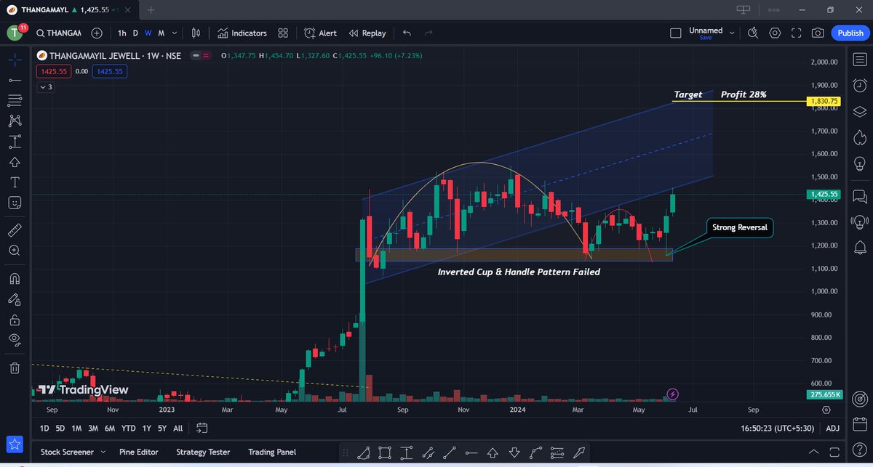Take a chart snapshot with camera

818,33
